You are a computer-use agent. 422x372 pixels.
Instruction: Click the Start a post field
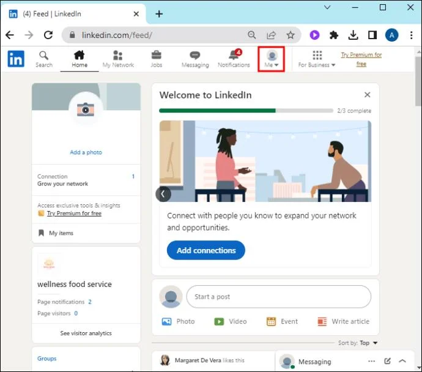coord(278,297)
